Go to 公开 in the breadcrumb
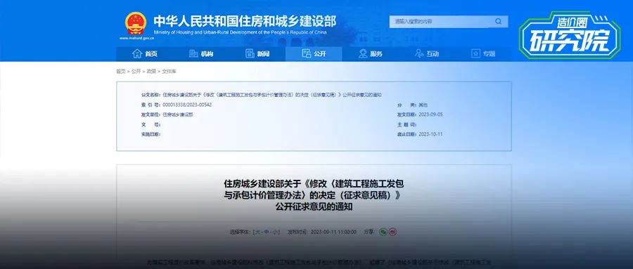 (136, 72)
